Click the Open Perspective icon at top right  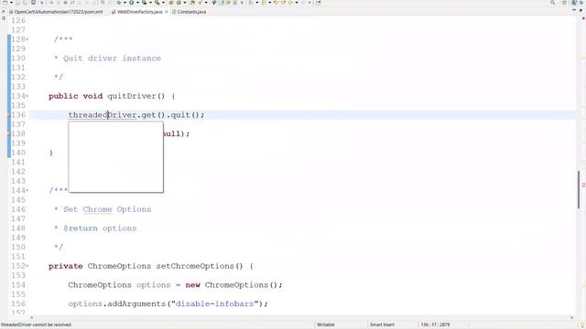click(x=564, y=3)
